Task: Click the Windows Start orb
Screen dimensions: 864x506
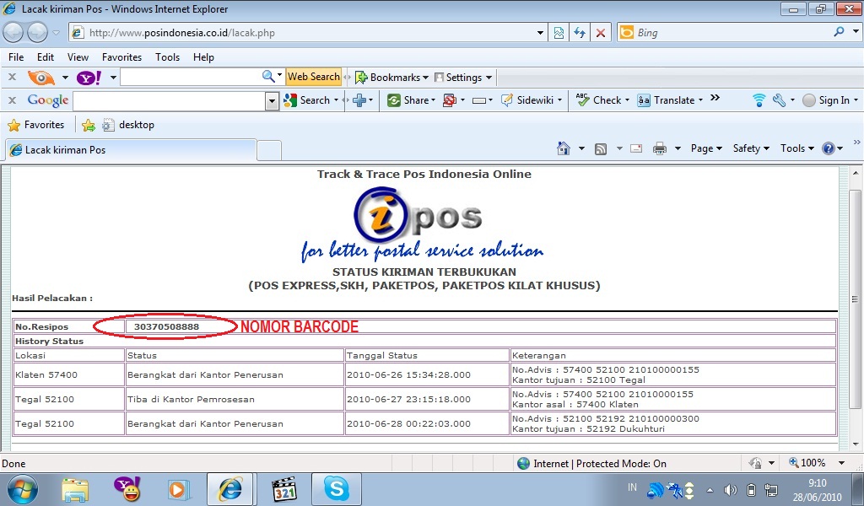Action: point(23,489)
